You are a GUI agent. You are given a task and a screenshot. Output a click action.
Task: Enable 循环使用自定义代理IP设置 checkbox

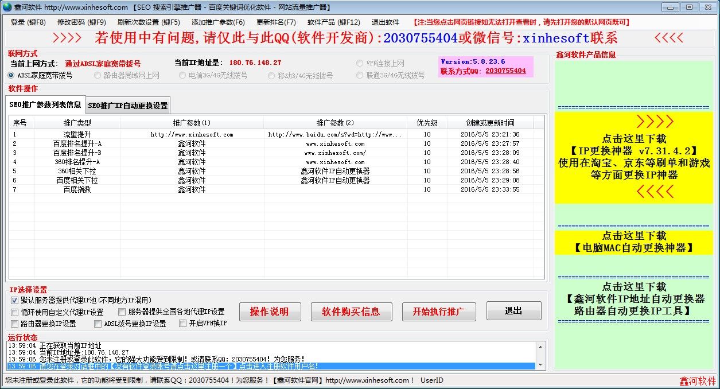[x=14, y=312]
